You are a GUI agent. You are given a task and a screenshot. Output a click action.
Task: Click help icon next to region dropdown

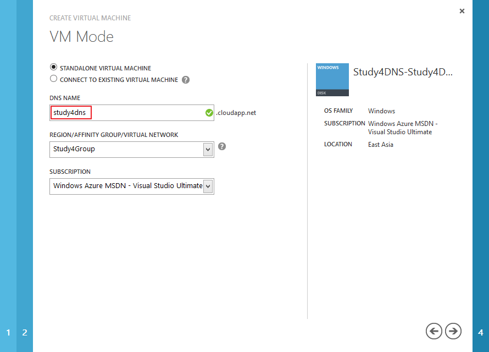(x=222, y=146)
